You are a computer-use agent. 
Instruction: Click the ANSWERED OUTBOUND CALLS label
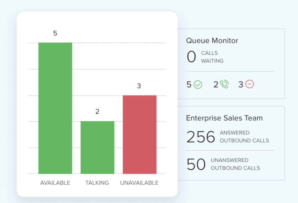244,137
